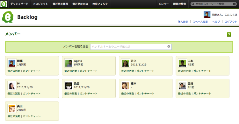Viewport: 239px width, 124px height.
Task: Click the member name 高田
Action: coord(20,106)
